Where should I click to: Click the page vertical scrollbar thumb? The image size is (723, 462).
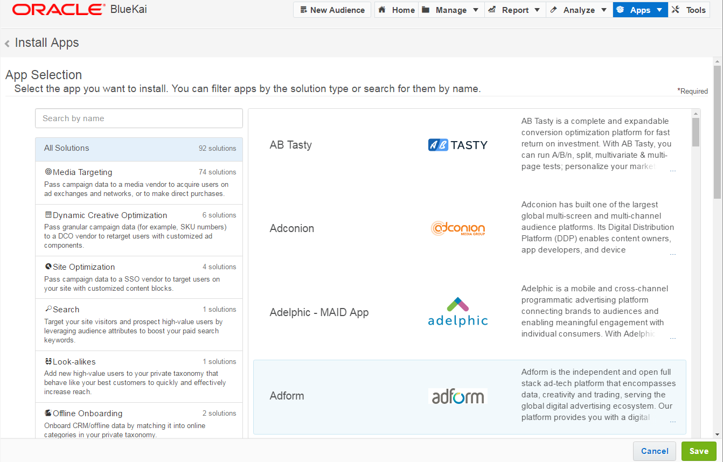tap(717, 132)
